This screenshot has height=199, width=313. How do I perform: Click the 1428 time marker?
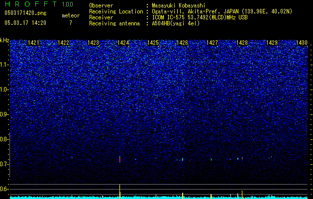[x=242, y=43]
